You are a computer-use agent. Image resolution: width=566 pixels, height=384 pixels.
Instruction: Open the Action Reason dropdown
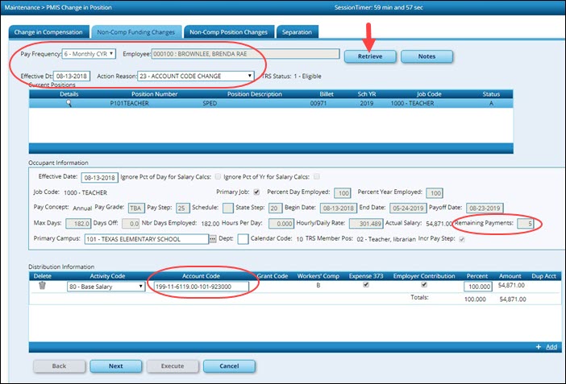pyautogui.click(x=196, y=76)
